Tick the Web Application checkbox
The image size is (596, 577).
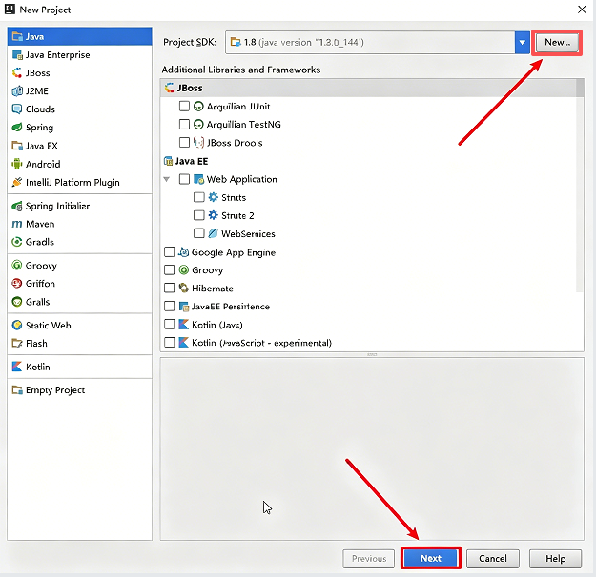coord(184,179)
